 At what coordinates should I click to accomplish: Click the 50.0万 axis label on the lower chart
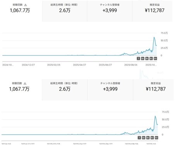pyautogui.click(x=165, y=120)
